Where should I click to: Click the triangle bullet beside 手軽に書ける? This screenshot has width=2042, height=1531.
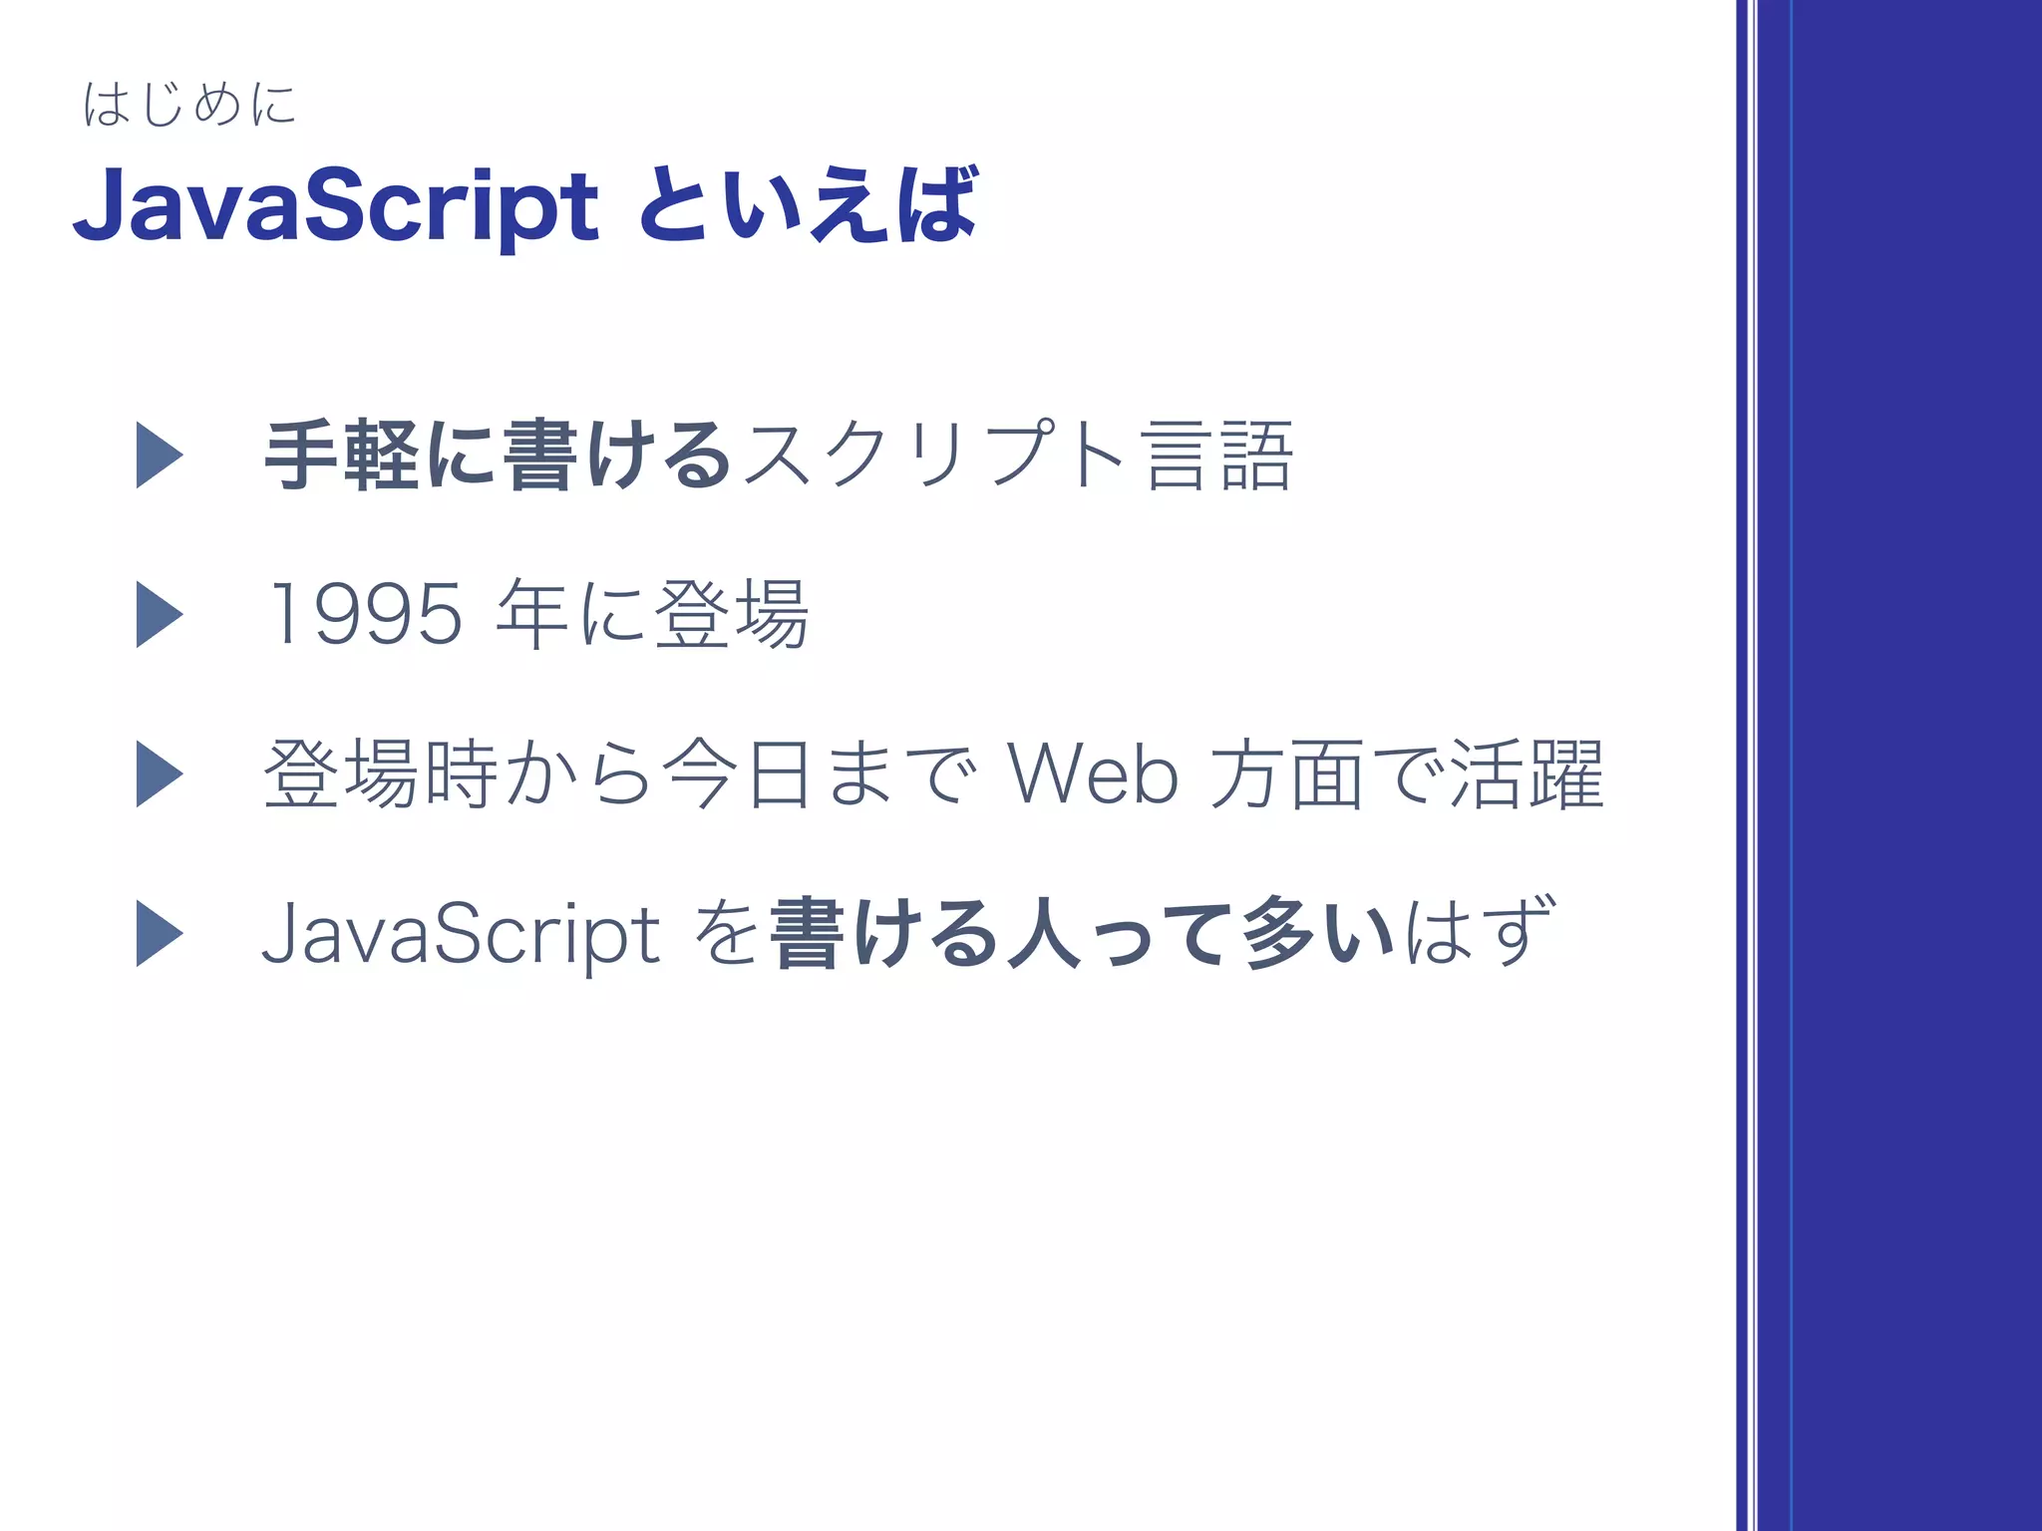160,456
